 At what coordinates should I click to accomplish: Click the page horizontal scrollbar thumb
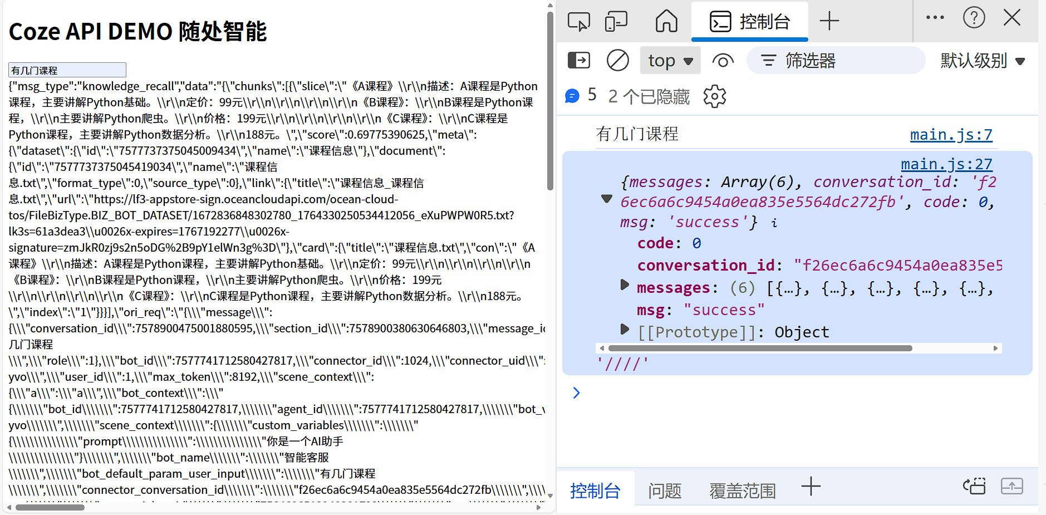coord(50,507)
